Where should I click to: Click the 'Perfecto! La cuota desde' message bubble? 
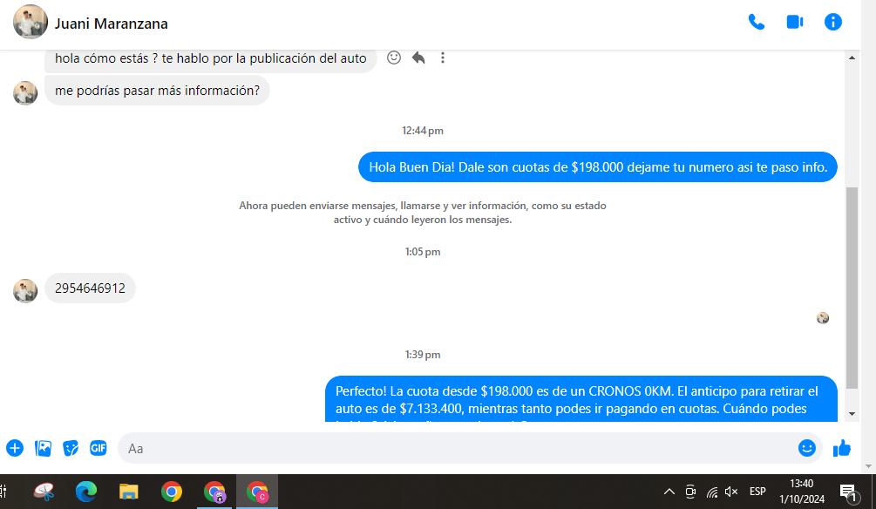click(581, 399)
